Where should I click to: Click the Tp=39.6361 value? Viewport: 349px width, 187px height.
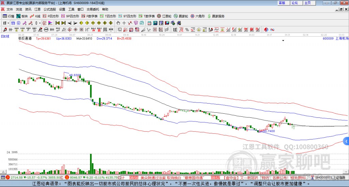tap(43, 39)
